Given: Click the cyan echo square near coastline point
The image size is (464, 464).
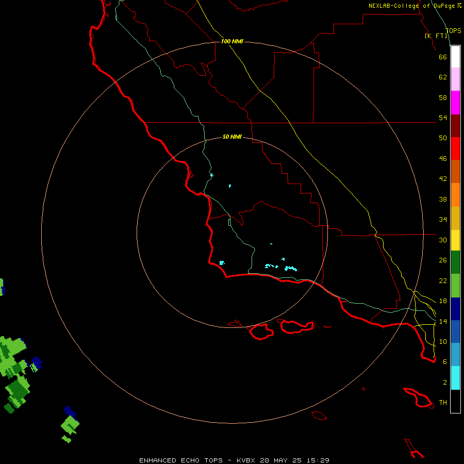Looking at the screenshot, I should pyautogui.click(x=222, y=263).
